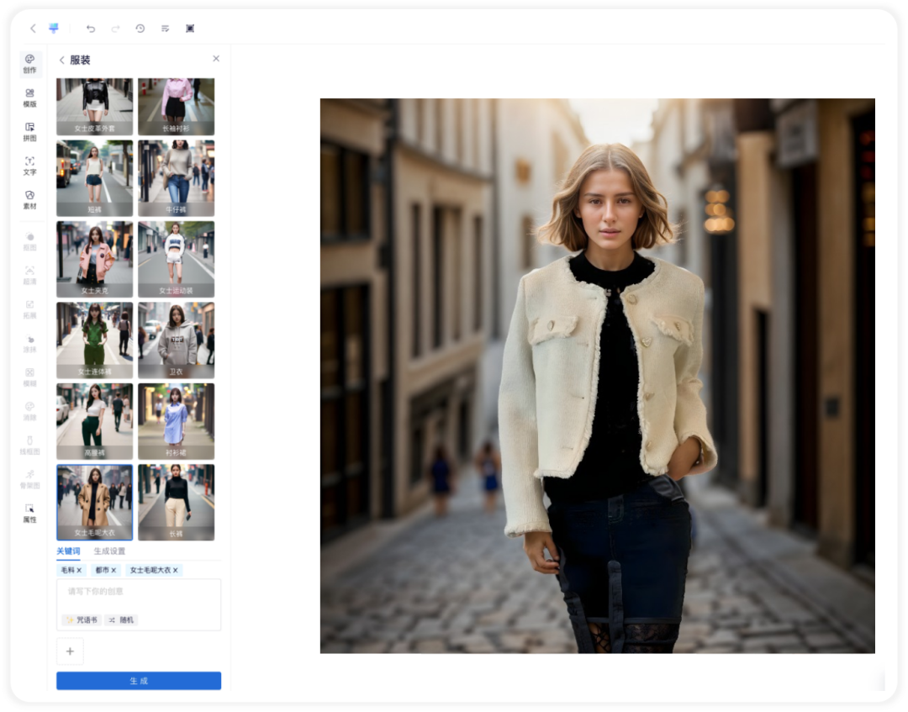
Task: Open the history clock icon
Action: click(140, 29)
